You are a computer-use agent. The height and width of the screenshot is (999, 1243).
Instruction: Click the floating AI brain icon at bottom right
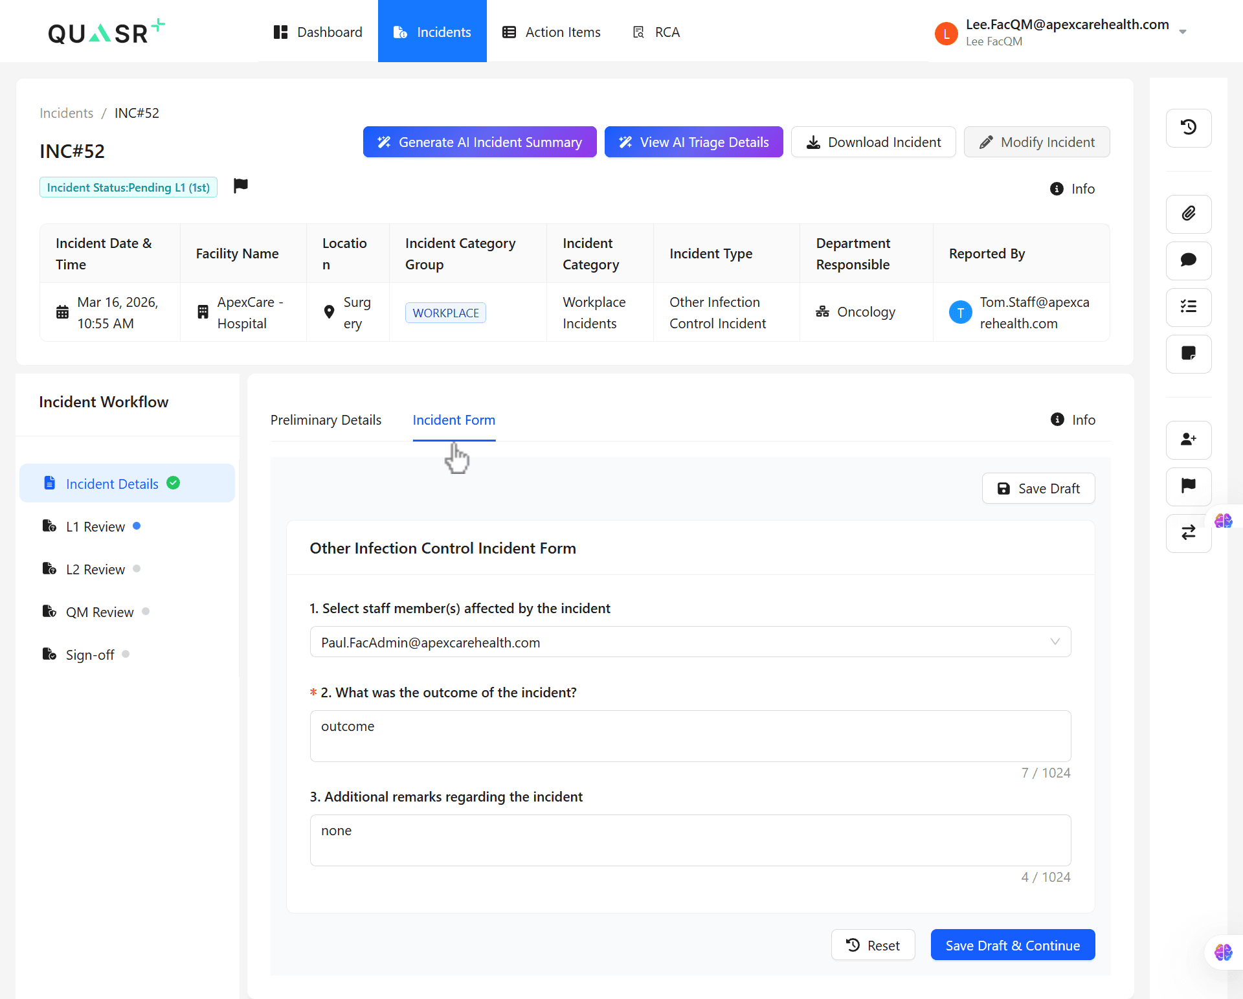(1223, 952)
